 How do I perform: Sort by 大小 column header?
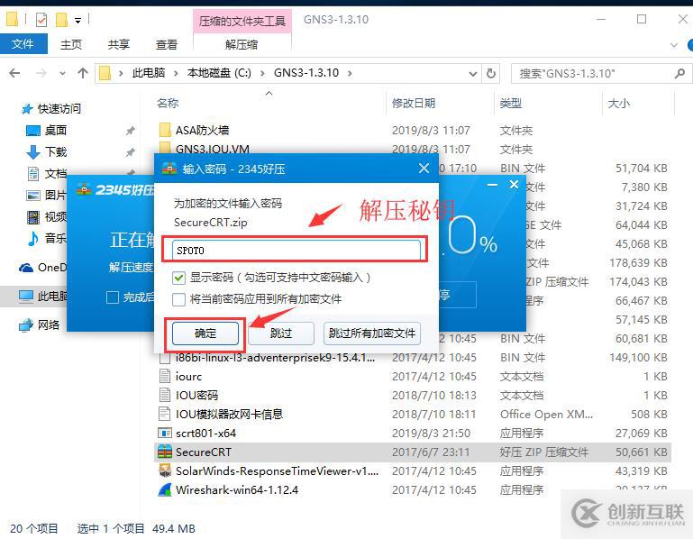click(x=619, y=104)
